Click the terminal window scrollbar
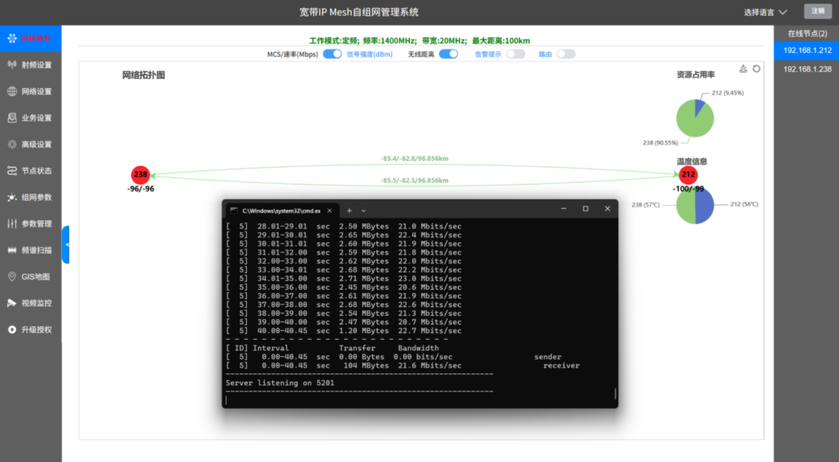The image size is (839, 462). pos(615,394)
